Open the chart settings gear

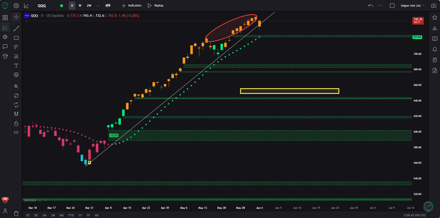16,5
